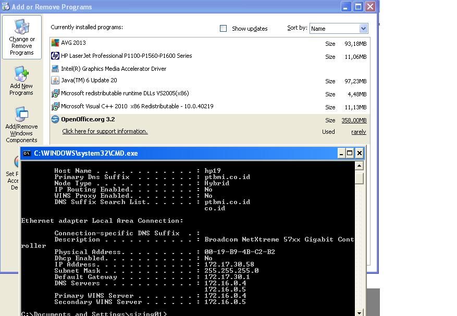457x316 pixels.
Task: Open the Change or Remove Programs panel
Action: 22,37
